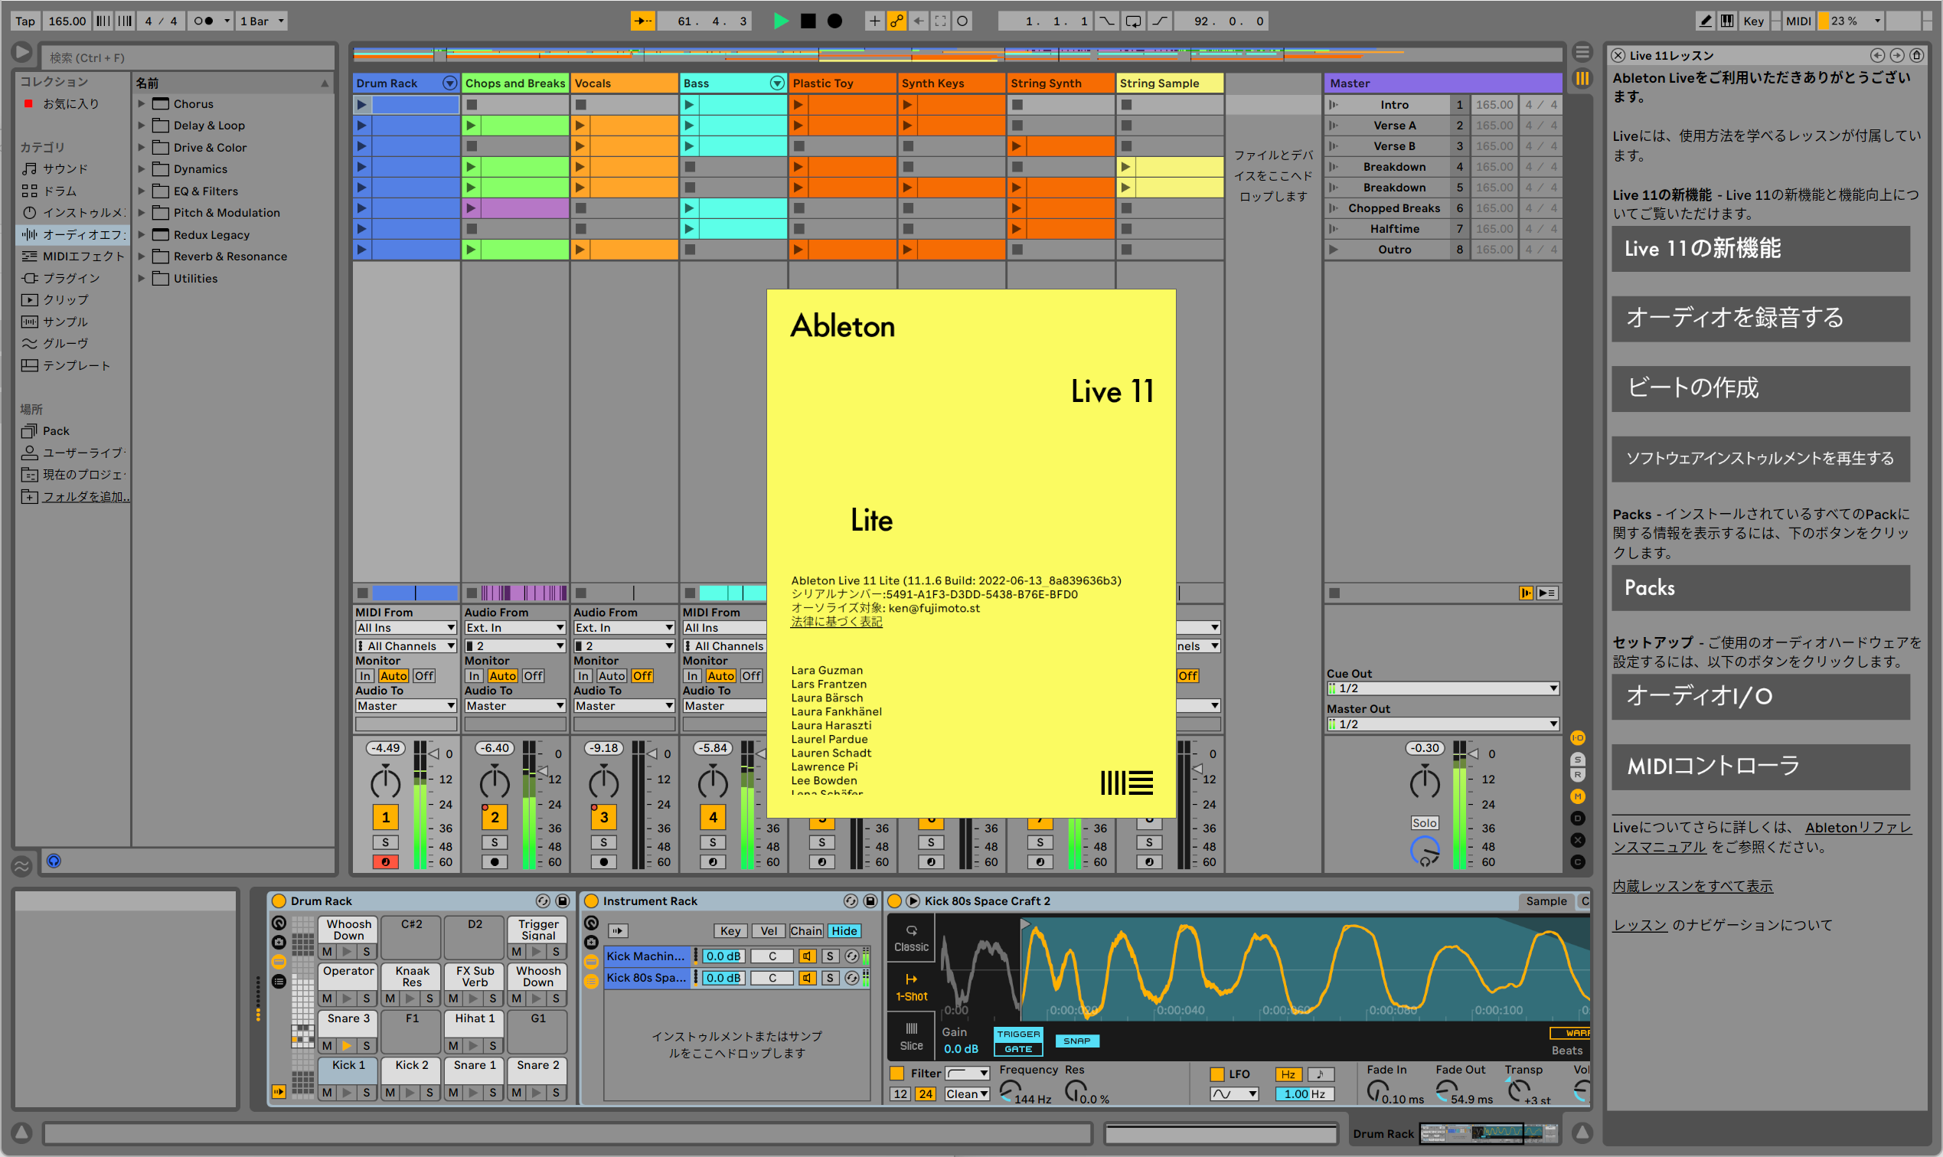This screenshot has height=1157, width=1943.
Task: Set Vocals track monitor to Off
Action: 642,676
